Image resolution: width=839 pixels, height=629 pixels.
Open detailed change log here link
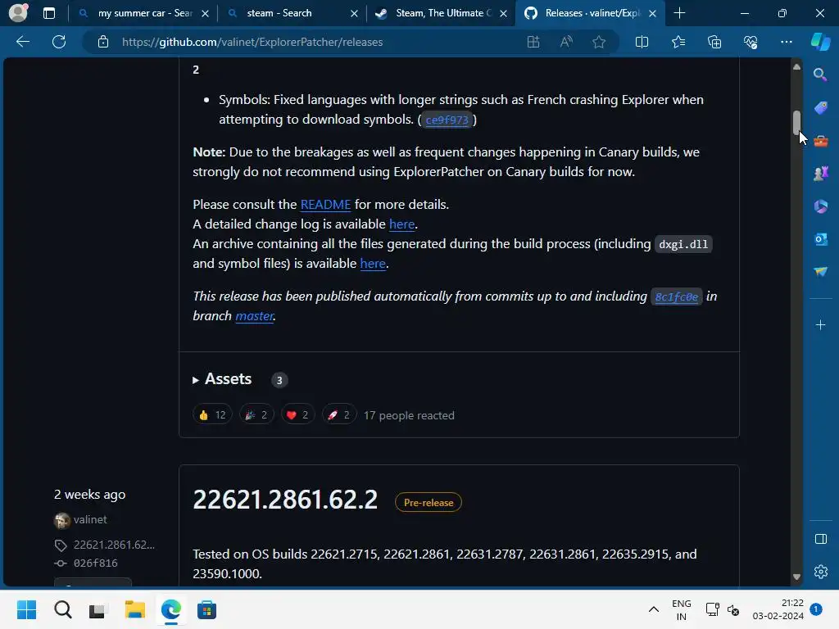click(x=401, y=224)
